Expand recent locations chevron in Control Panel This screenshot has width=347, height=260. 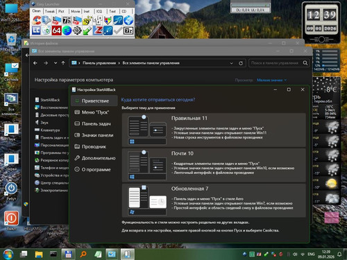click(56, 63)
